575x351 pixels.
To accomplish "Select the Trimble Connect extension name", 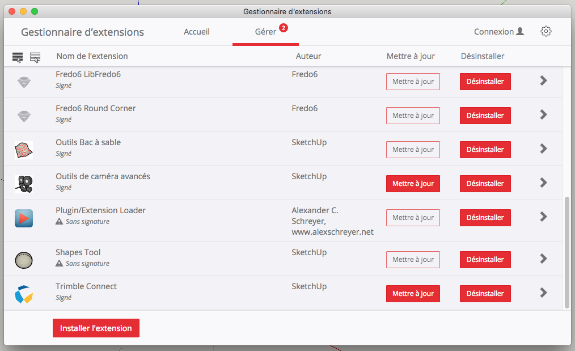I will click(86, 286).
